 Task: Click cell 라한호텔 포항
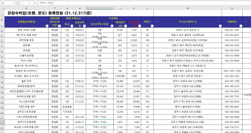pos(26,40)
